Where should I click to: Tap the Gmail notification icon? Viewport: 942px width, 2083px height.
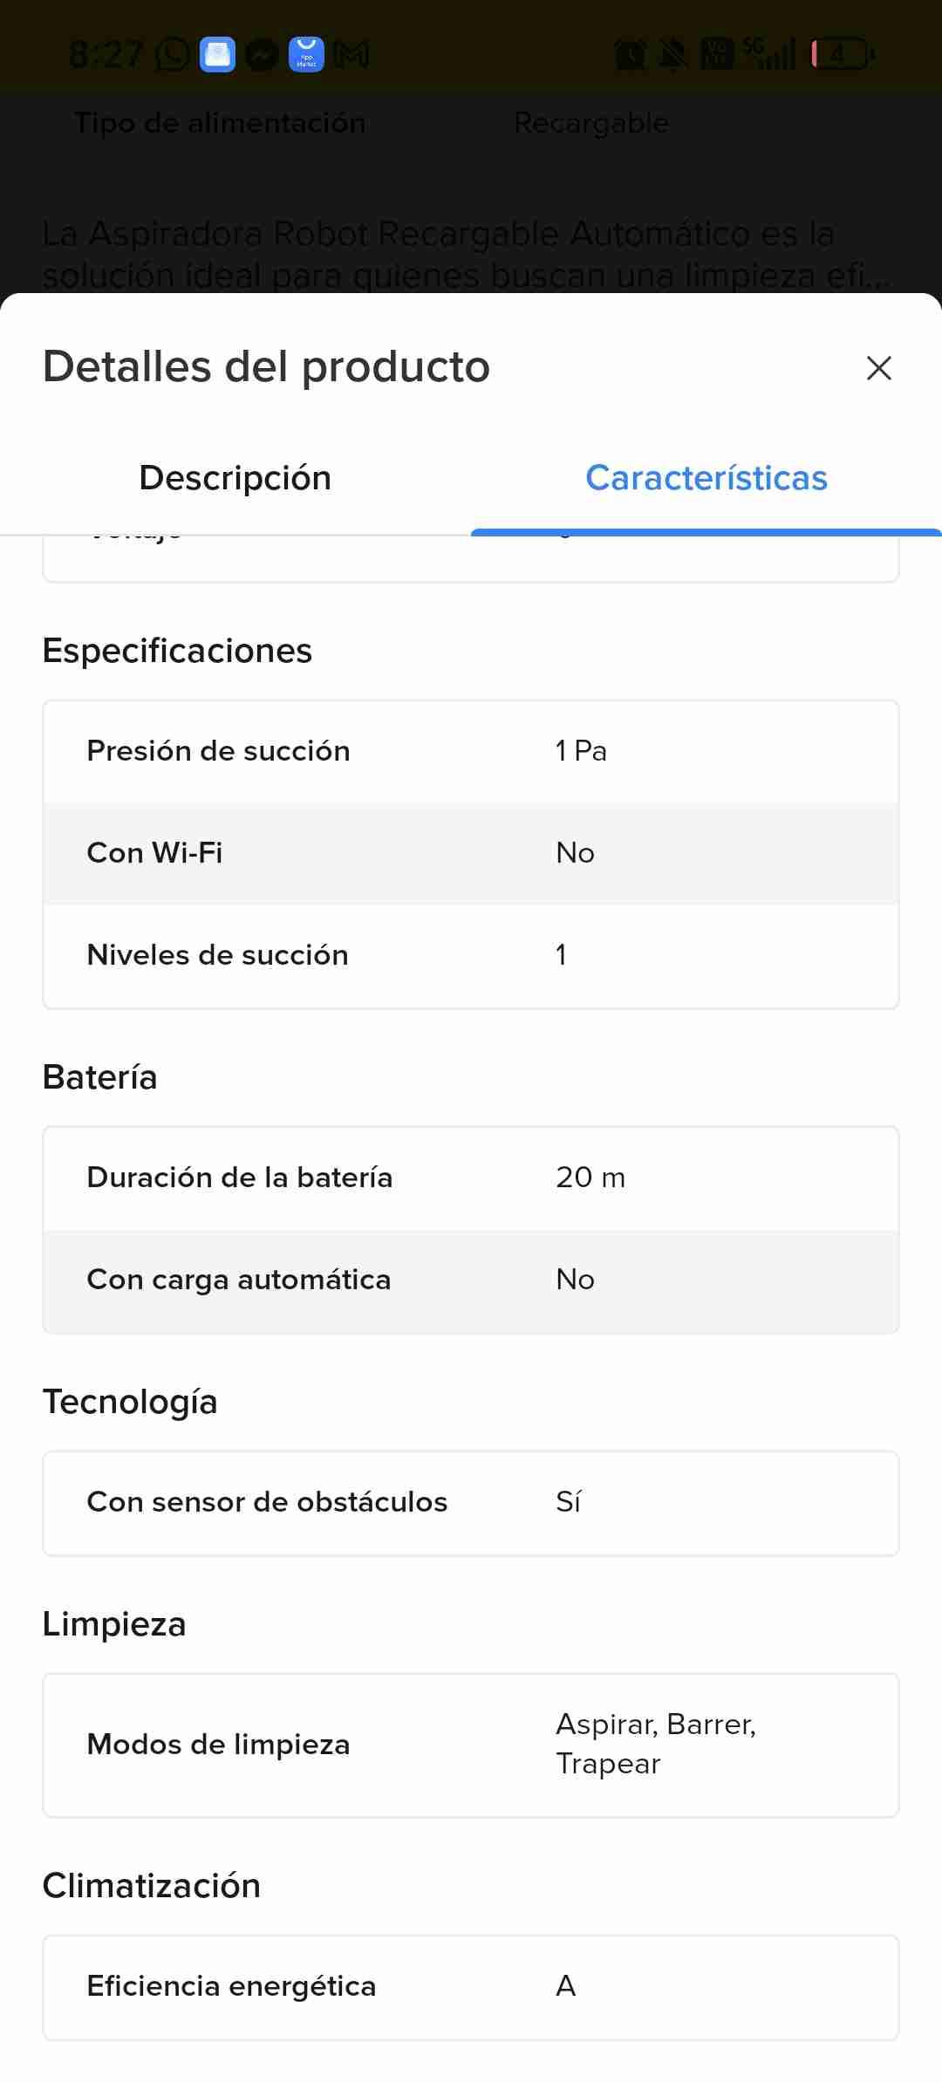(352, 55)
